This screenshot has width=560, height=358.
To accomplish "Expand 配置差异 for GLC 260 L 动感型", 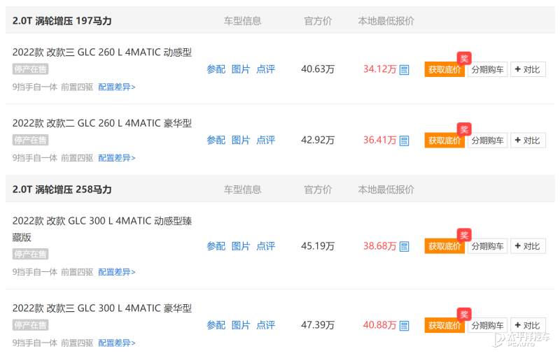I will pos(117,87).
